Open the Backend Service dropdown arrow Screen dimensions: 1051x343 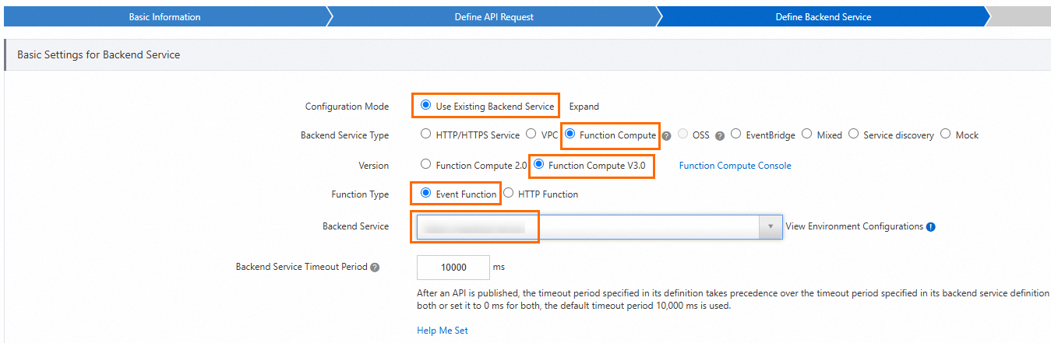(771, 226)
